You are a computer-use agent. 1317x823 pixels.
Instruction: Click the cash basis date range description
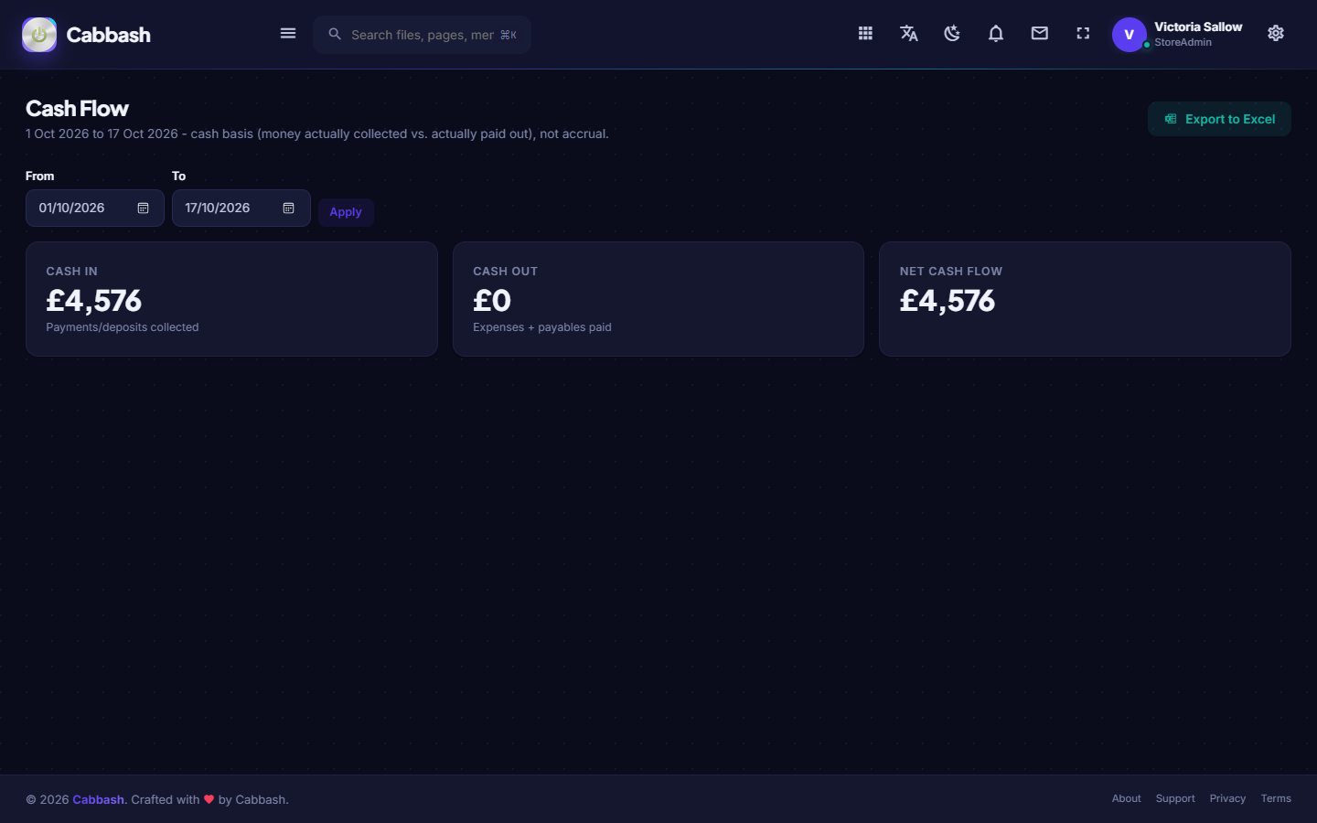point(316,134)
